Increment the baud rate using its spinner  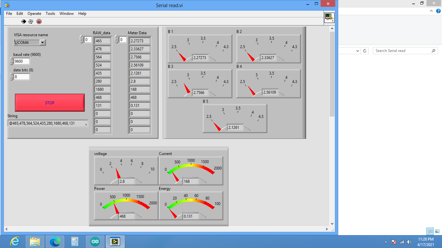(11, 59)
